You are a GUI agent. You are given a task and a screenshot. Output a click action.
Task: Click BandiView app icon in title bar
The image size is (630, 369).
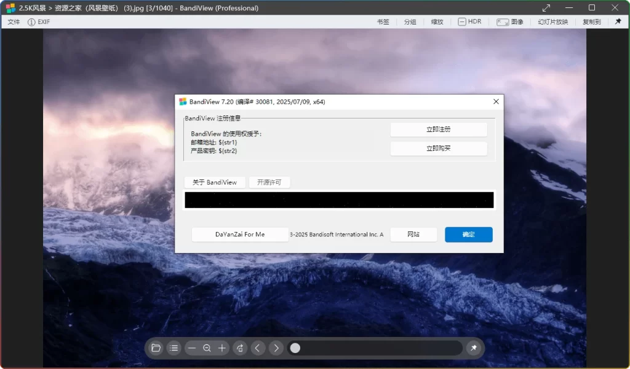(10, 8)
